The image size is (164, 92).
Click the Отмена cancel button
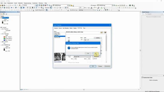100,66
